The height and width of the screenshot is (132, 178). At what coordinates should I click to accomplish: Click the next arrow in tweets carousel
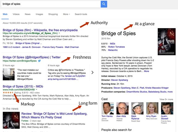point(92,73)
